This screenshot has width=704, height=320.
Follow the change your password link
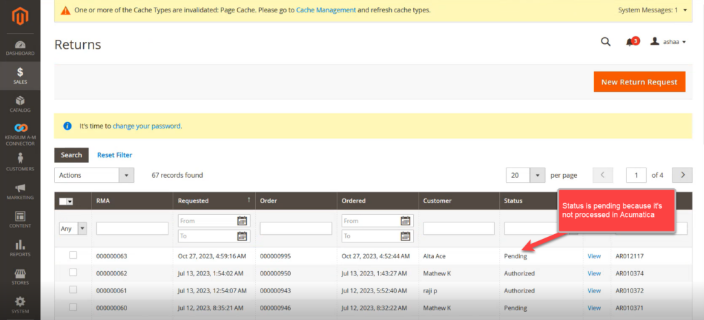[146, 126]
